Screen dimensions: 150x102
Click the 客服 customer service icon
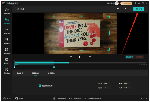pos(17,98)
